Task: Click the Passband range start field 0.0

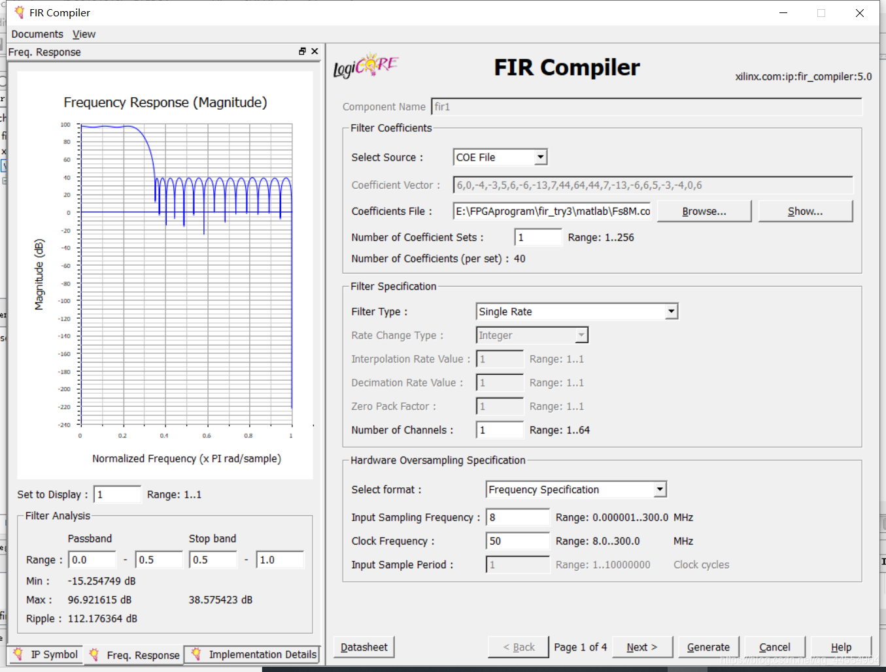Action: tap(92, 560)
